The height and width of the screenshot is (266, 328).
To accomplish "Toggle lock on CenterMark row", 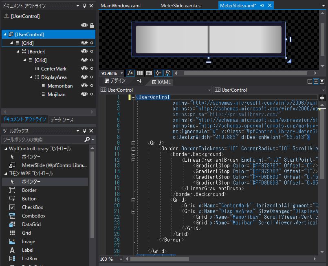I will pyautogui.click(x=92, y=68).
